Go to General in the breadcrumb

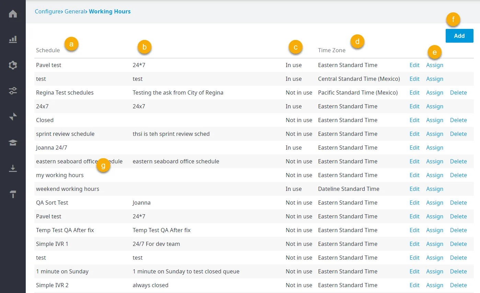click(75, 11)
